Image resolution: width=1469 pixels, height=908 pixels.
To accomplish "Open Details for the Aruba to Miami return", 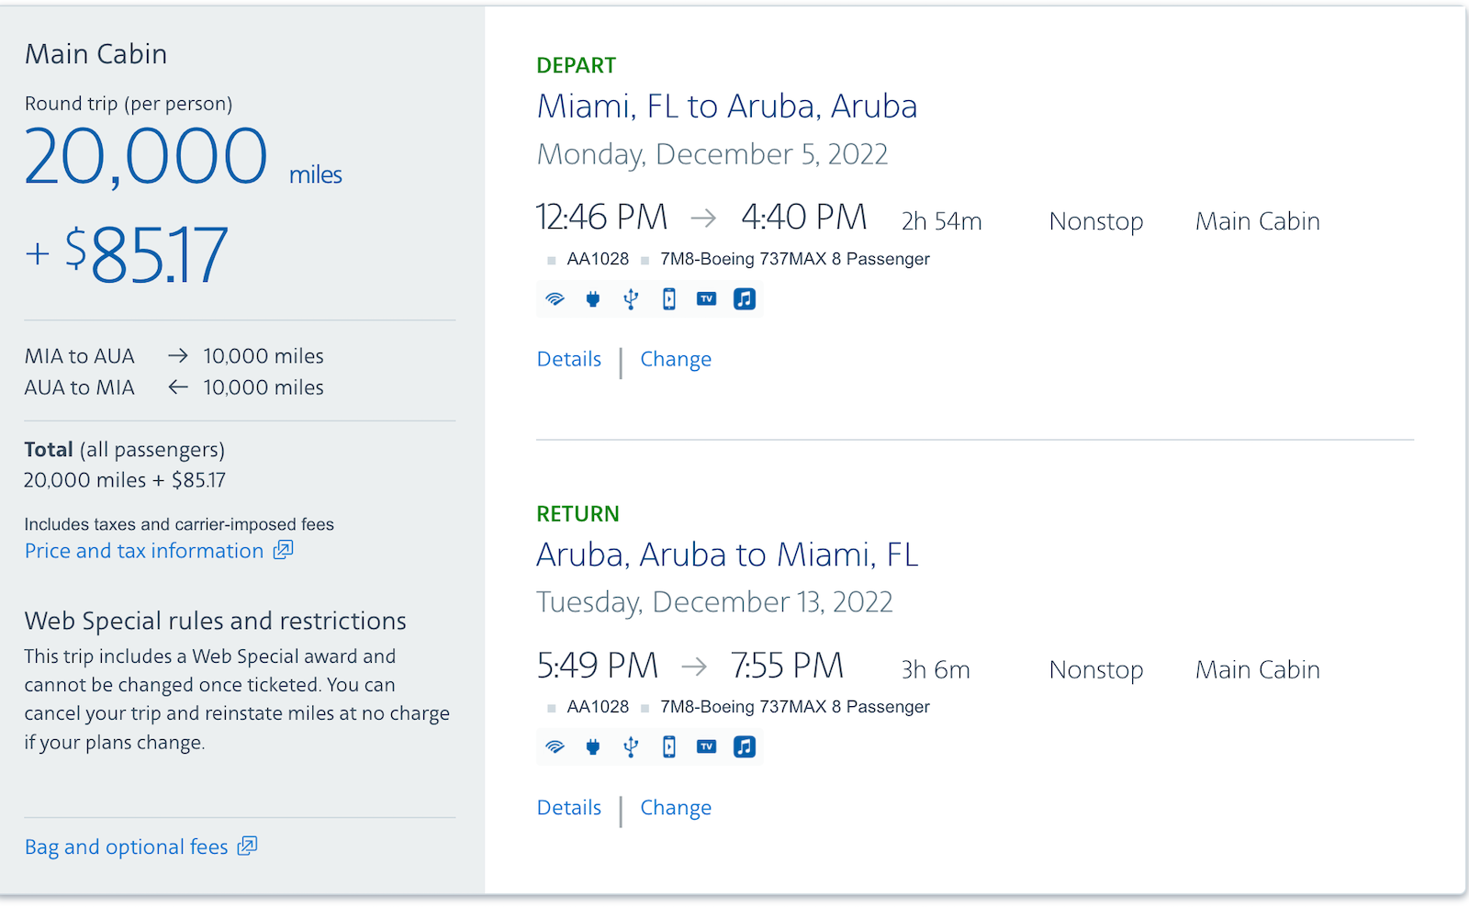I will [568, 807].
